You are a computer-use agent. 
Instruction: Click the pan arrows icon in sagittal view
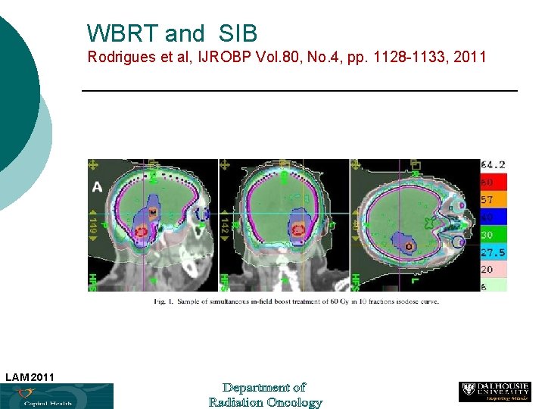(x=93, y=165)
